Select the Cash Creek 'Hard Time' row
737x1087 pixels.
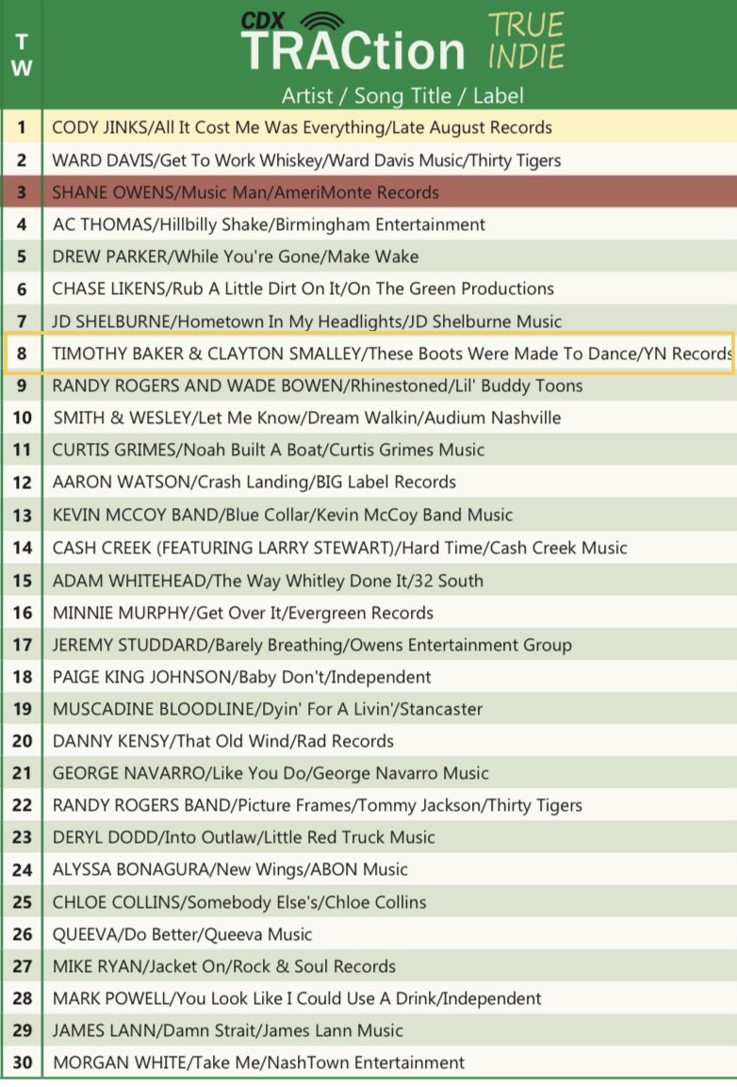pyautogui.click(x=368, y=548)
